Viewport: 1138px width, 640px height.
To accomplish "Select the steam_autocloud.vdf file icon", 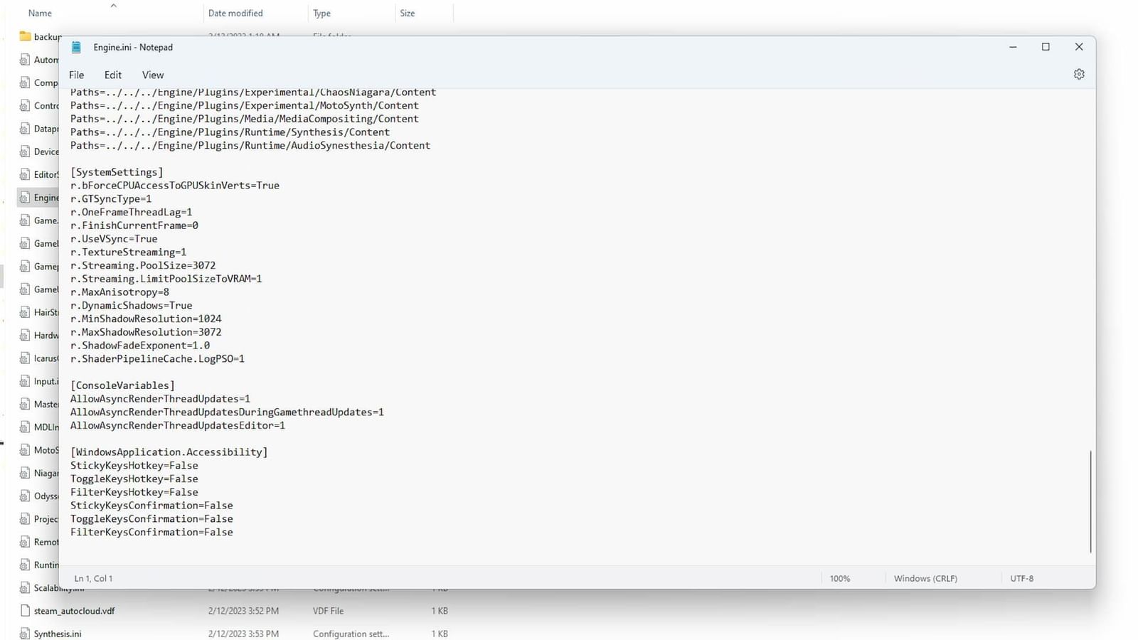I will point(26,611).
